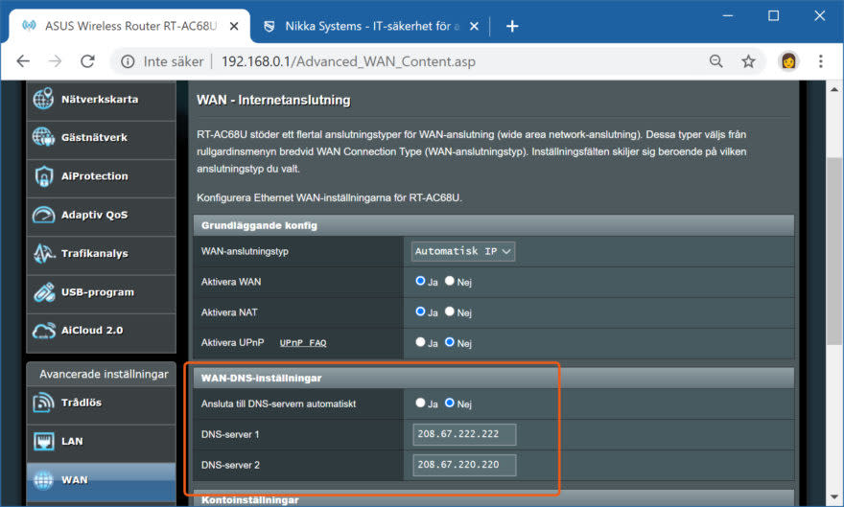Open USB-program icon
Image resolution: width=844 pixels, height=507 pixels.
[43, 292]
